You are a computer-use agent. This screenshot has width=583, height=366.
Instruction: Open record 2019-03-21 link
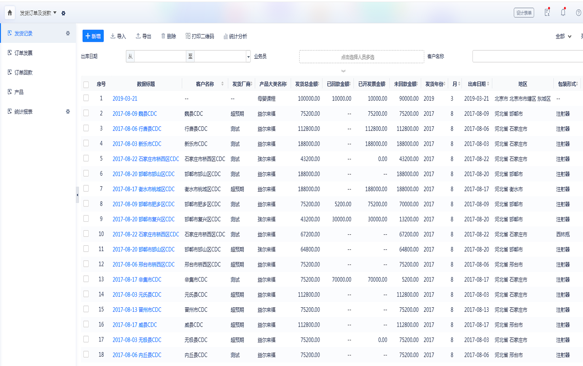click(125, 98)
